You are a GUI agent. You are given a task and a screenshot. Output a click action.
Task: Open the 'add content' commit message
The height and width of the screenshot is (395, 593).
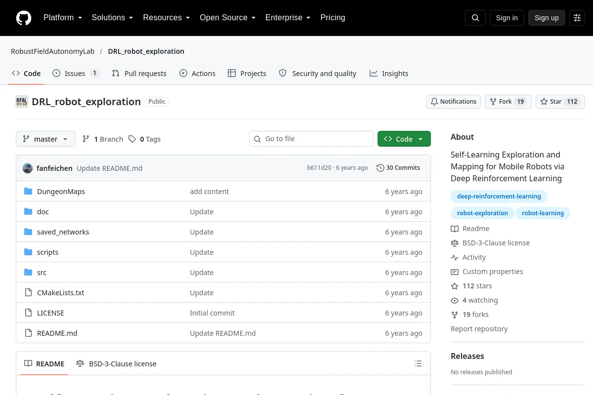pyautogui.click(x=210, y=192)
